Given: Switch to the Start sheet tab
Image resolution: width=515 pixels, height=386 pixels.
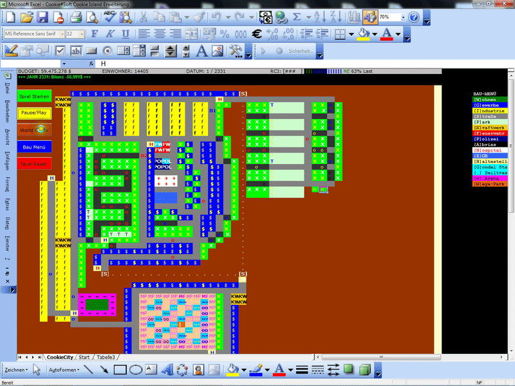Looking at the screenshot, I should pos(84,358).
